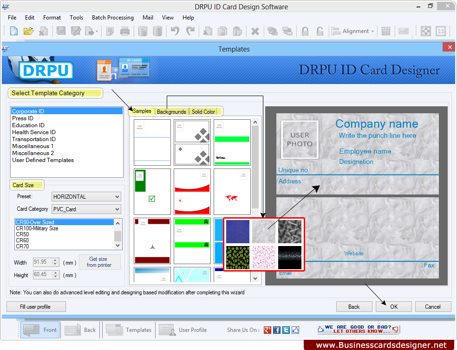Click the Save As pencil-disk icon

tap(76, 31)
